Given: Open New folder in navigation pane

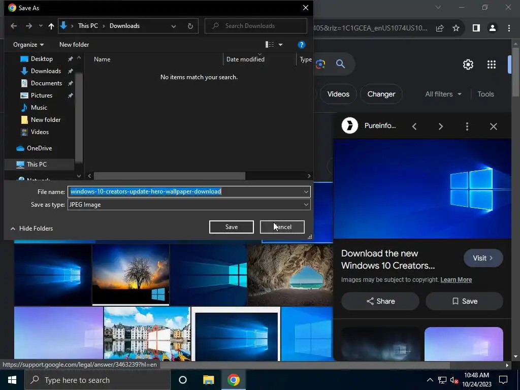Looking at the screenshot, I should tap(45, 120).
